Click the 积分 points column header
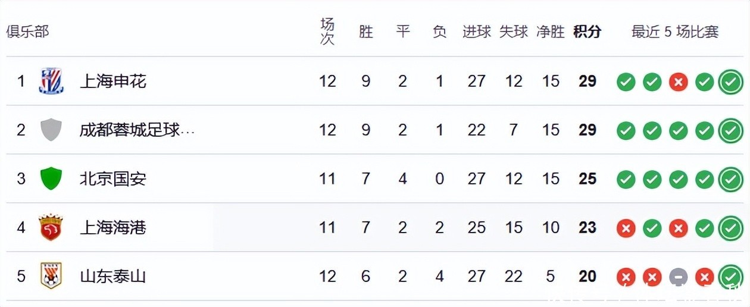Viewport: 750px width, 307px height. tap(587, 32)
